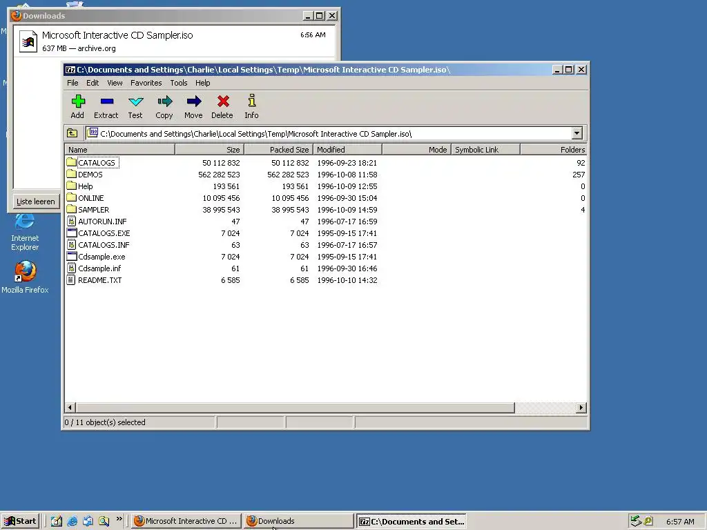Click the horizontal scrollbar thumb

pyautogui.click(x=295, y=407)
